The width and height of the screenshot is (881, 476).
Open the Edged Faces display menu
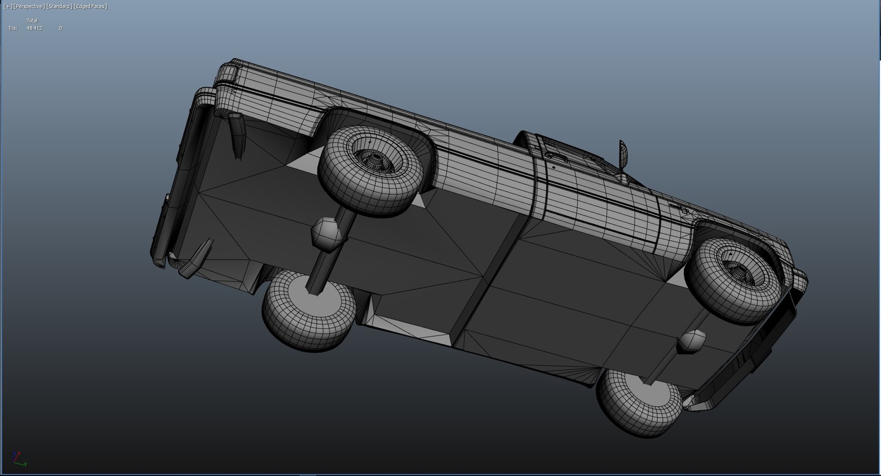[x=90, y=6]
